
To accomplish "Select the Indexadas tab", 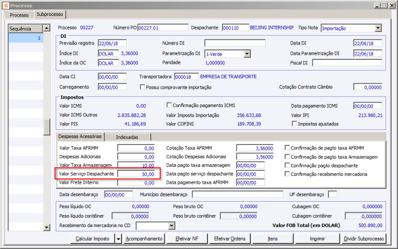I will point(127,137).
